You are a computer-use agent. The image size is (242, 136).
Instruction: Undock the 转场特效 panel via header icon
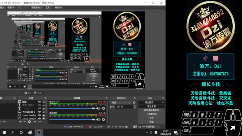135,98
